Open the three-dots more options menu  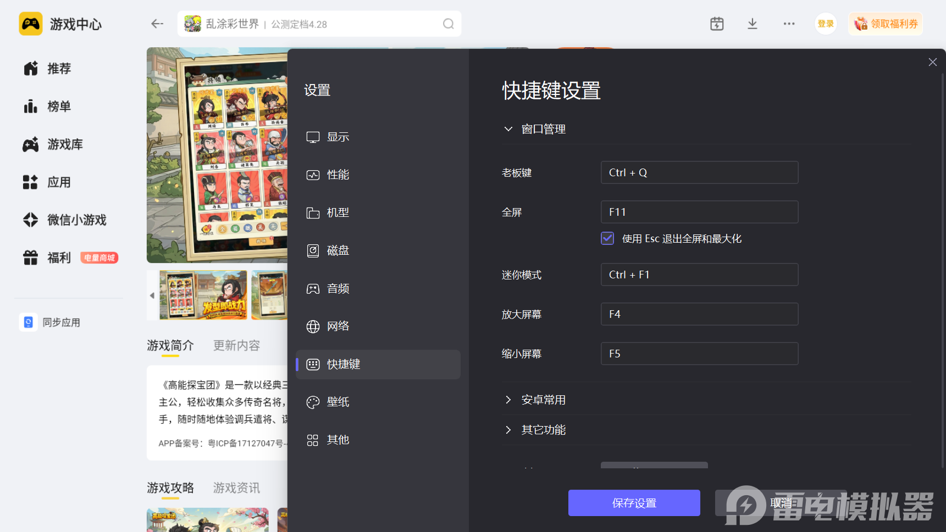[x=789, y=24]
